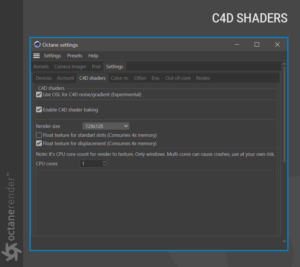Open the Devices sub-tab
300x267 pixels.
coord(44,78)
